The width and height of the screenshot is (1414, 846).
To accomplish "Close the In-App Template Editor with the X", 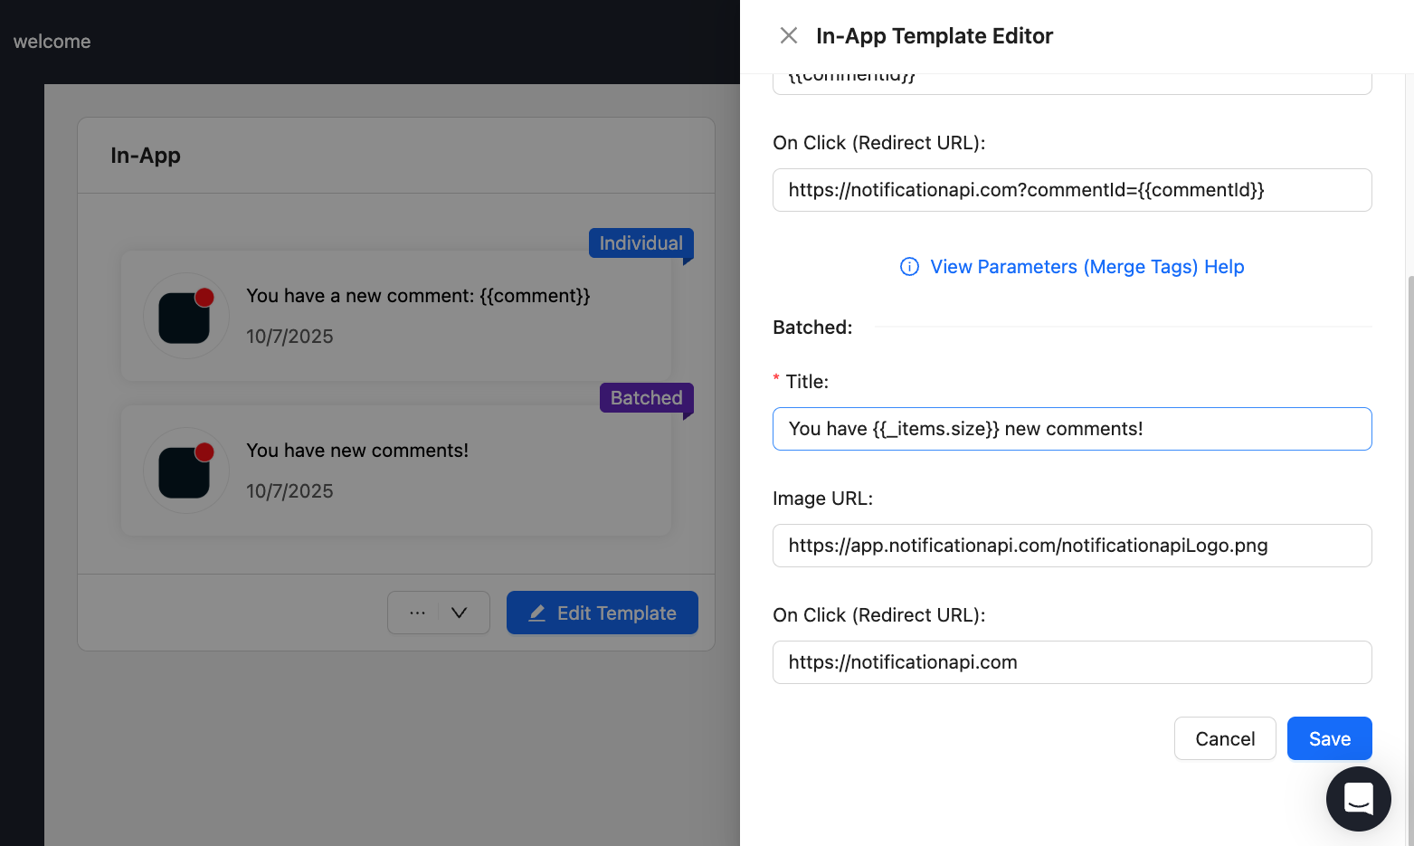I will click(788, 35).
